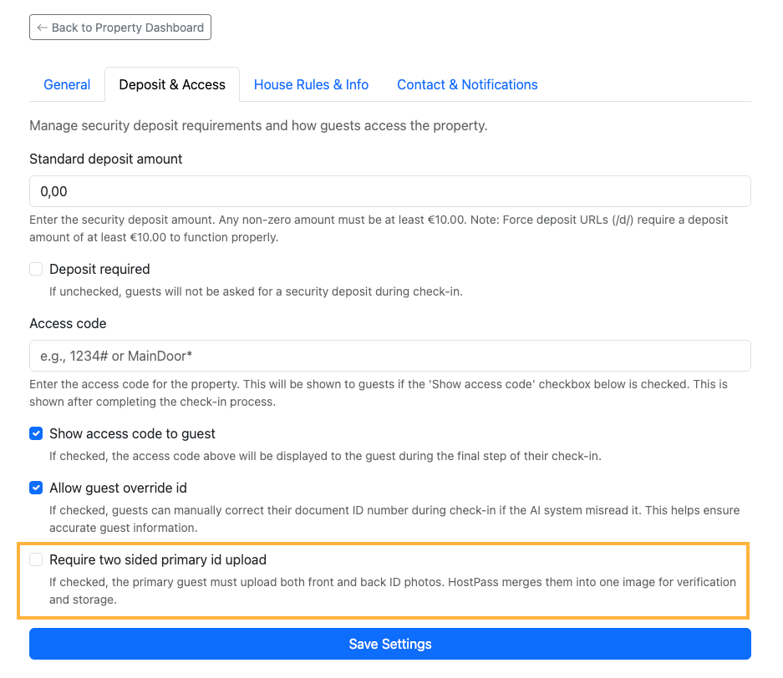
Task: Click the "Show access code to guest" label
Action: tap(132, 433)
